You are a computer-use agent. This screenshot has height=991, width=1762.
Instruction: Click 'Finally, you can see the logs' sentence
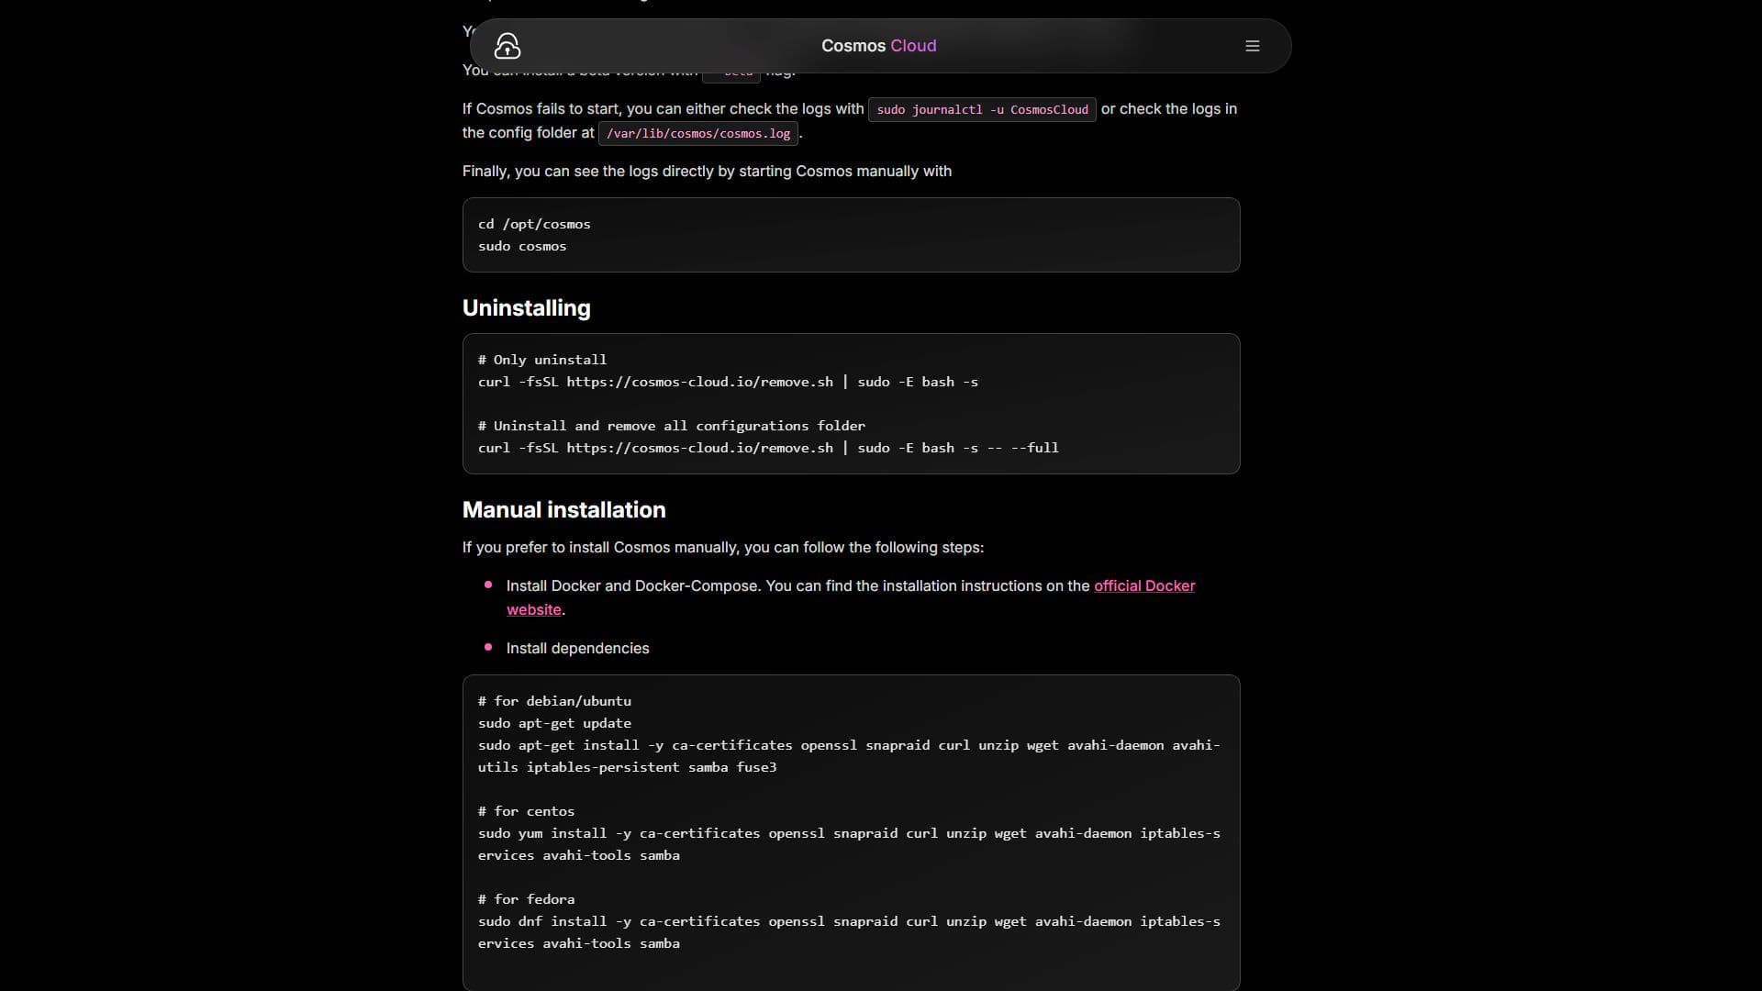coord(707,172)
